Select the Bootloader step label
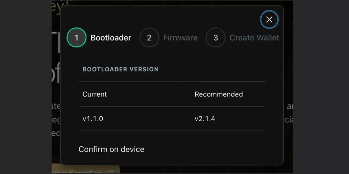 pyautogui.click(x=111, y=38)
